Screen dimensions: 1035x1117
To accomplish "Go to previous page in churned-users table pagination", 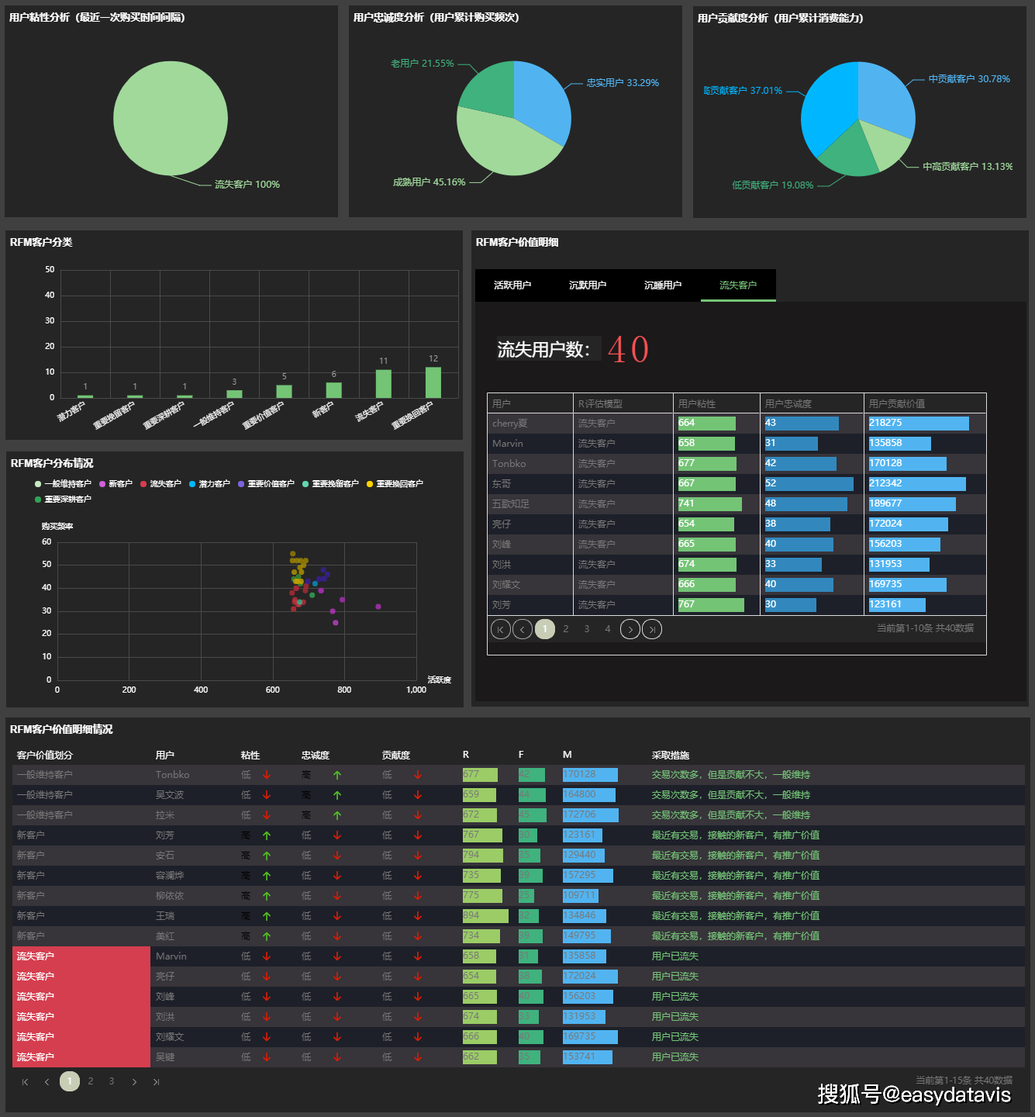I will pyautogui.click(x=523, y=629).
